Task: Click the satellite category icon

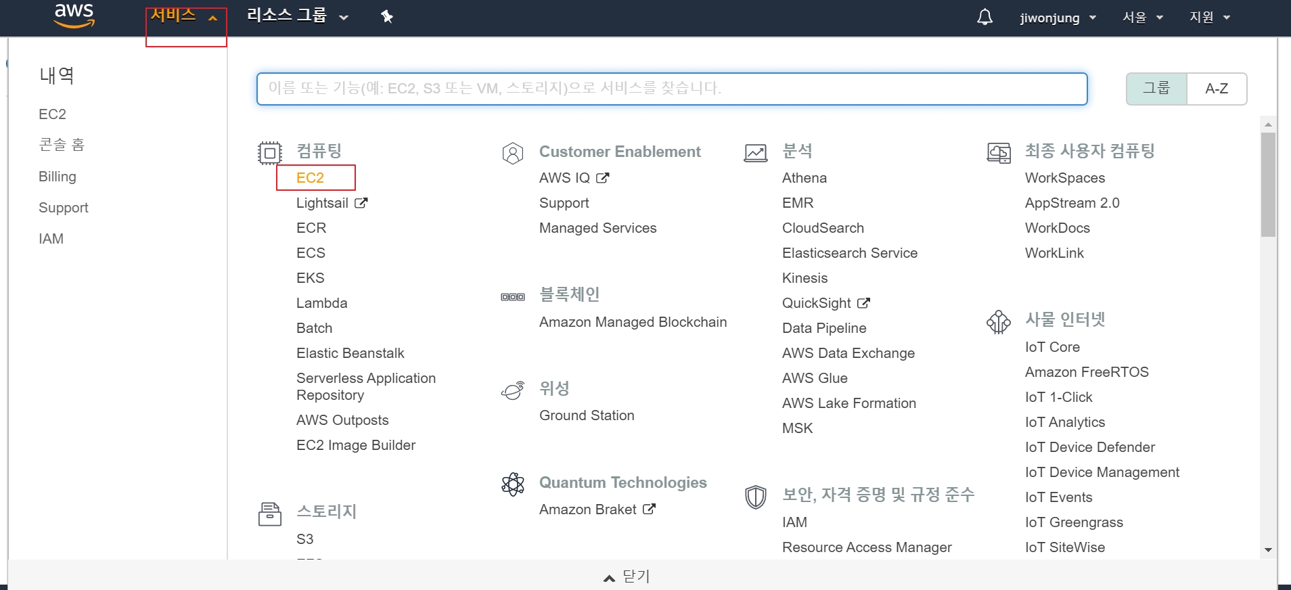Action: 513,390
